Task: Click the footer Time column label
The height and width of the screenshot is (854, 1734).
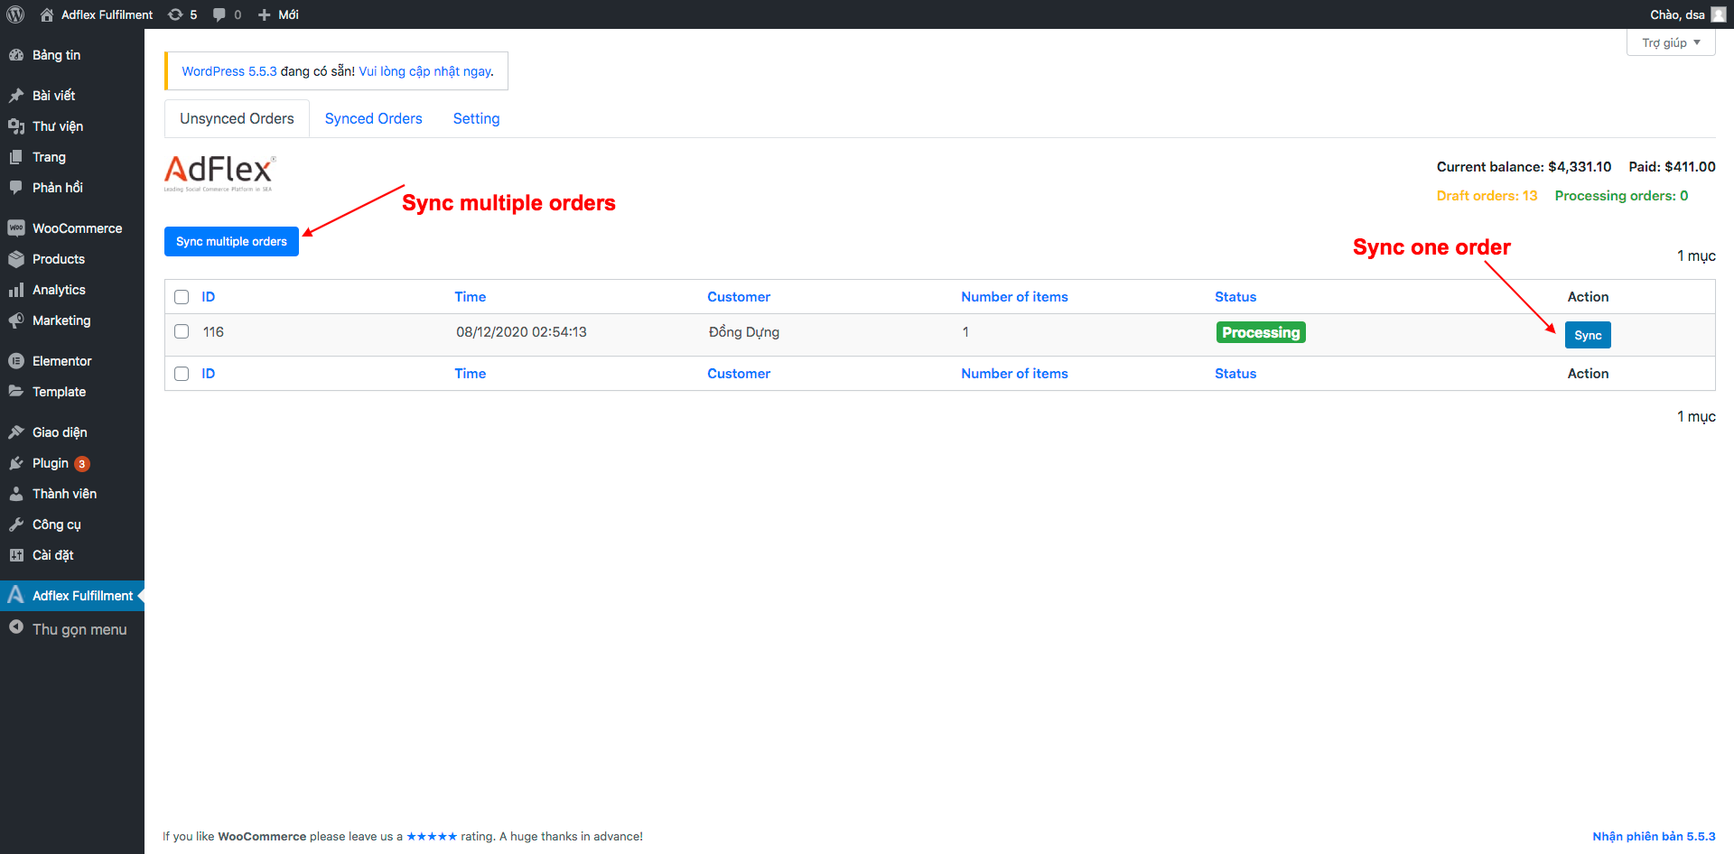Action: point(470,374)
